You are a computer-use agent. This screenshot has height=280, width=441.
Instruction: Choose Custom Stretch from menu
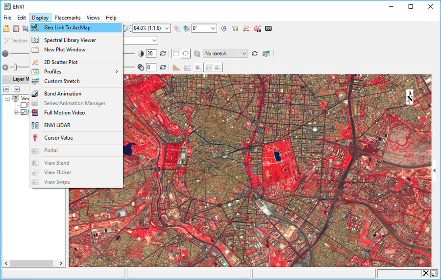coord(76,81)
